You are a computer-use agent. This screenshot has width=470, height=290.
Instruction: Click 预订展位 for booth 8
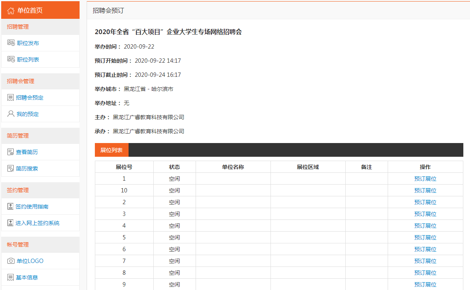coord(425,273)
